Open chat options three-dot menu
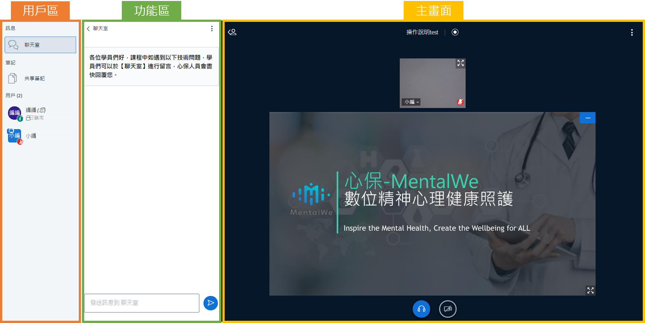 (x=212, y=29)
